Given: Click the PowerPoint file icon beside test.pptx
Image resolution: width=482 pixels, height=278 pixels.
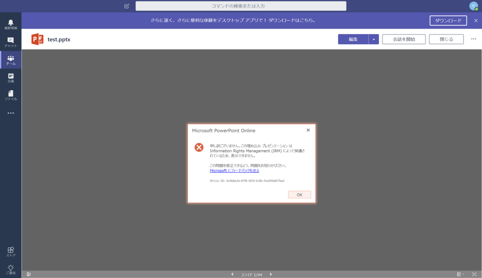Looking at the screenshot, I should (x=38, y=39).
